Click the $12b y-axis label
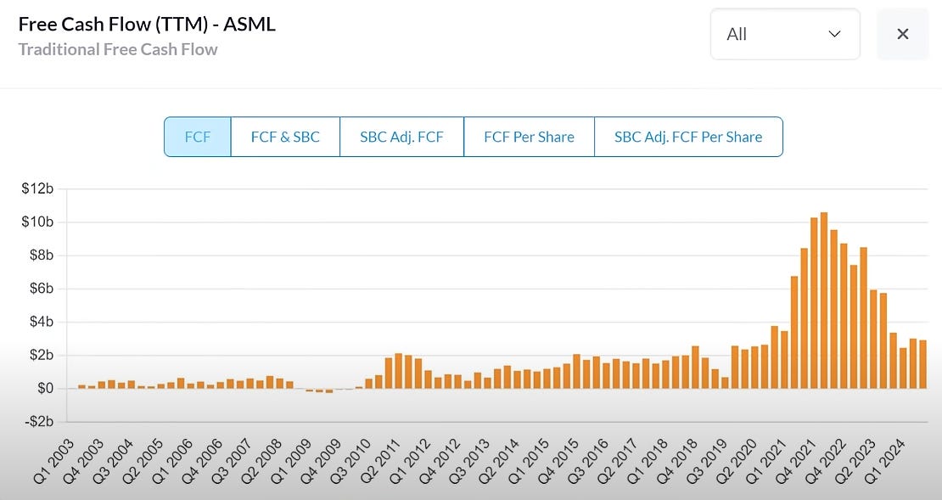This screenshot has width=942, height=500. (x=38, y=188)
